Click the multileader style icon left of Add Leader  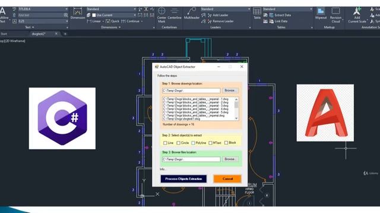(204, 15)
